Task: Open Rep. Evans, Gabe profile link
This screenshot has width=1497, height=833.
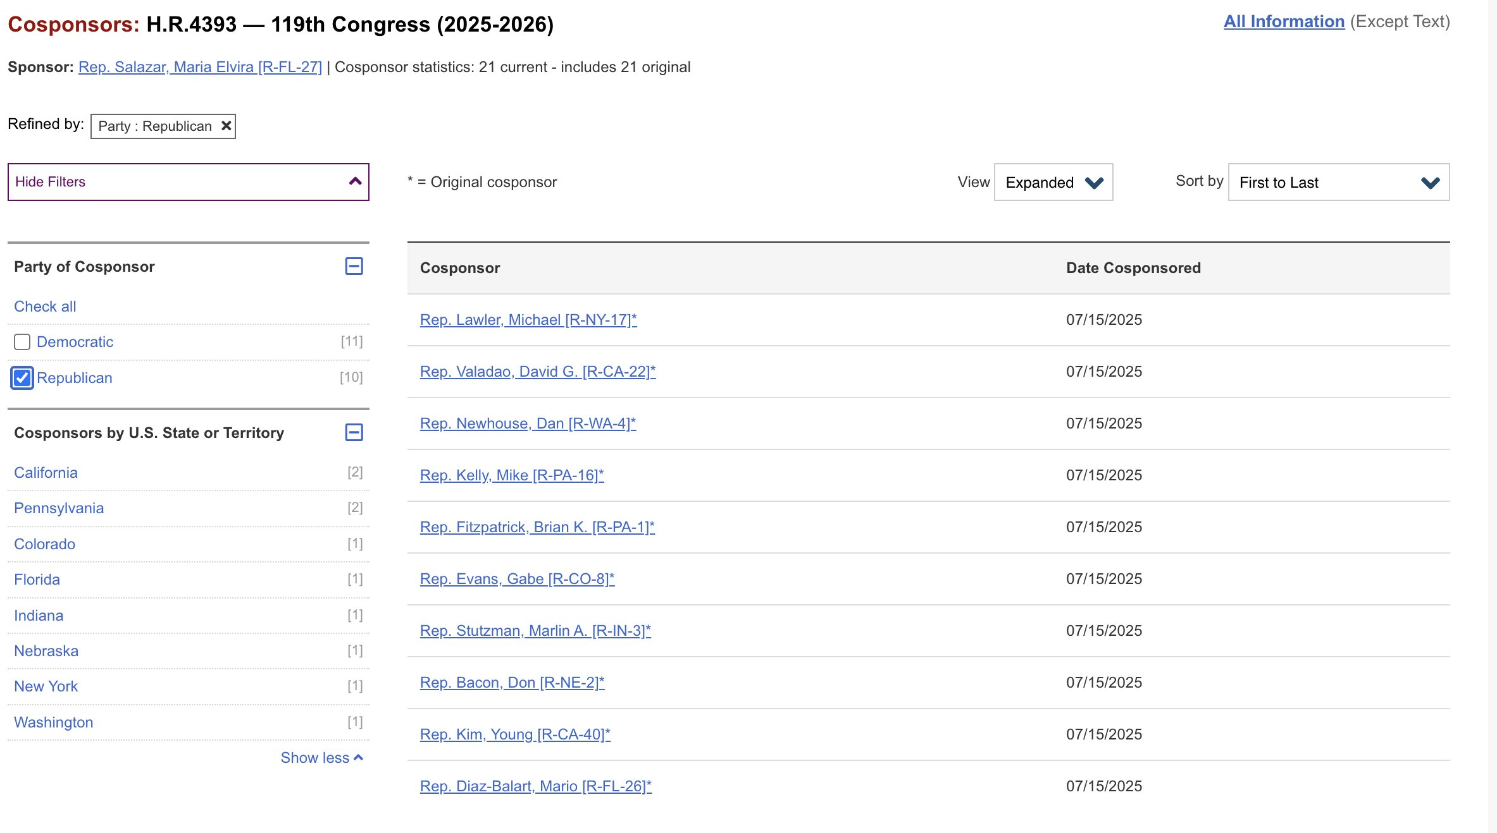Action: pos(517,579)
